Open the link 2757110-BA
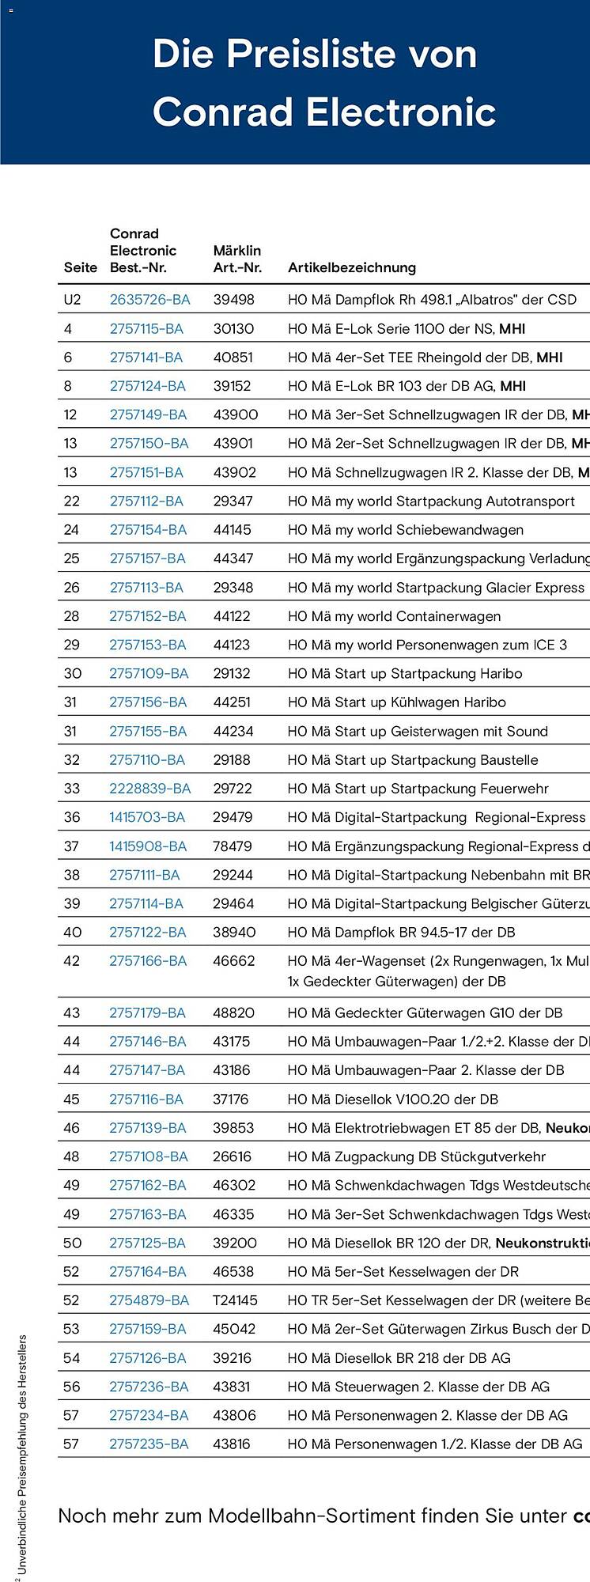 click(147, 760)
